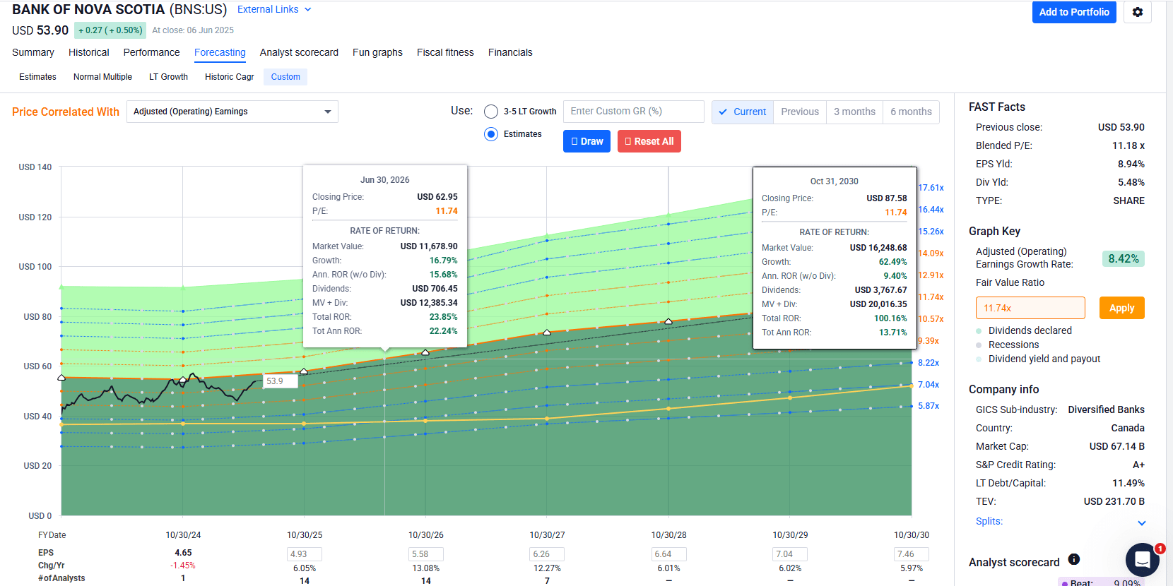
Task: Click the Enter Custom GR input field
Action: 633,112
